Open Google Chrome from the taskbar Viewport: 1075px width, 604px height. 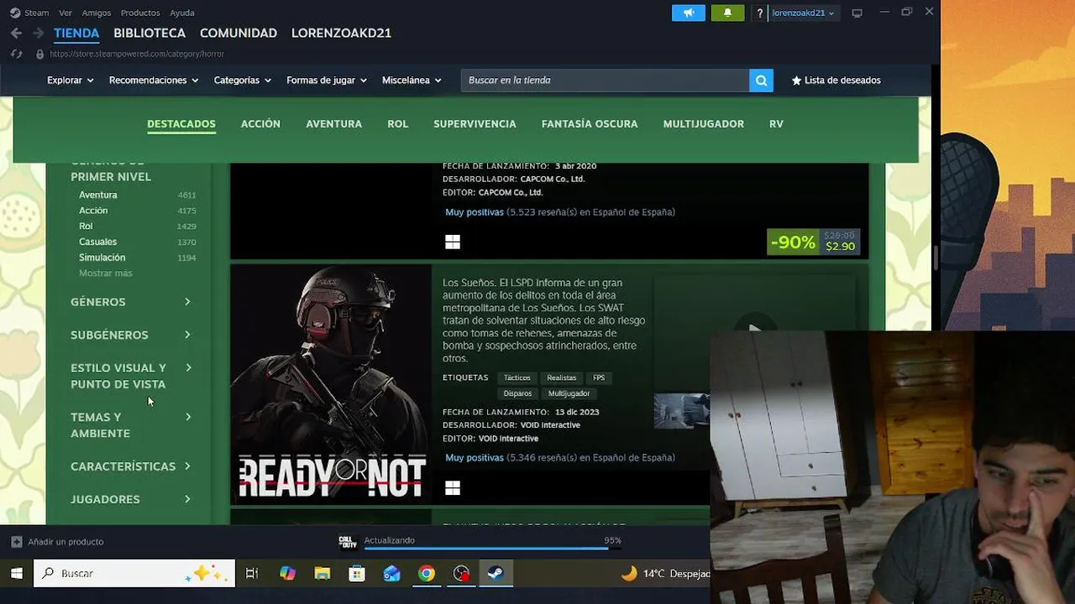click(x=427, y=574)
